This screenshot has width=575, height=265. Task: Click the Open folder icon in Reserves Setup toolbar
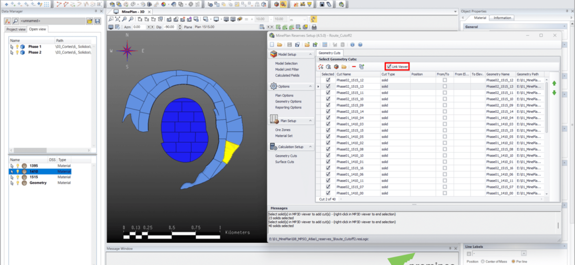click(x=280, y=45)
